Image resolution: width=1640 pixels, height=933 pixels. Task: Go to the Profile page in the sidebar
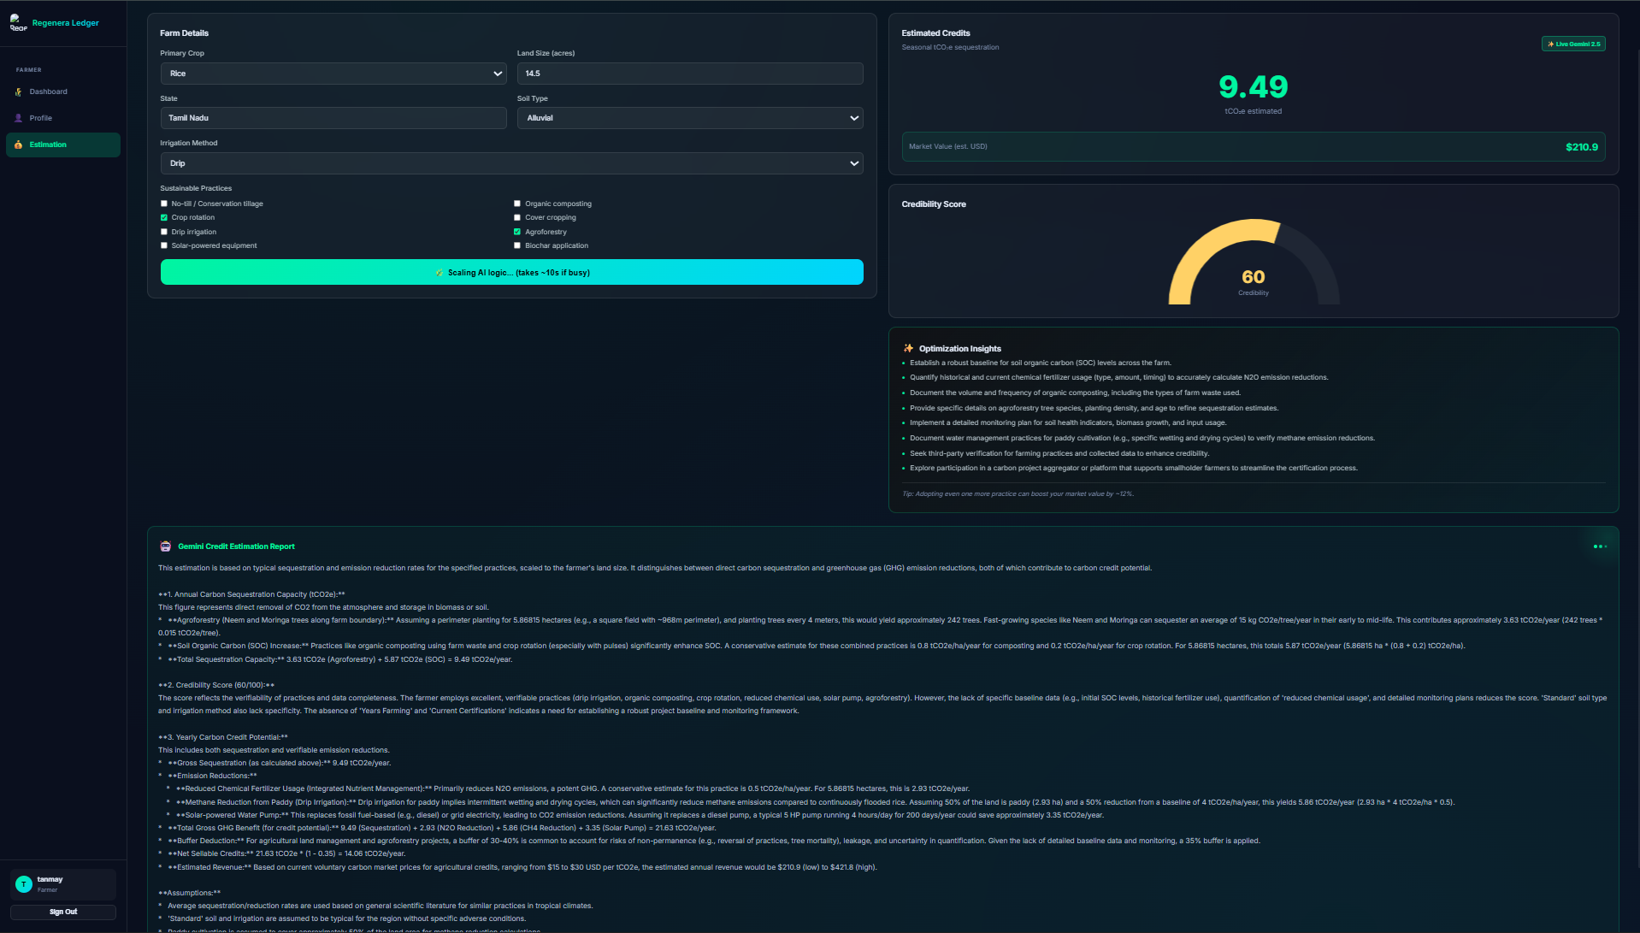(x=63, y=118)
